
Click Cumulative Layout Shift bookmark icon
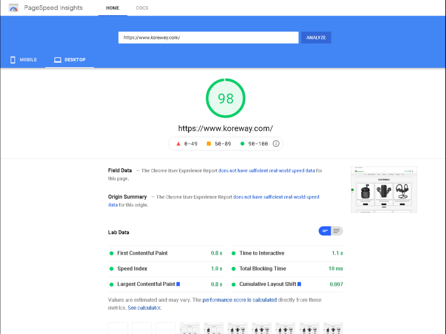299,284
